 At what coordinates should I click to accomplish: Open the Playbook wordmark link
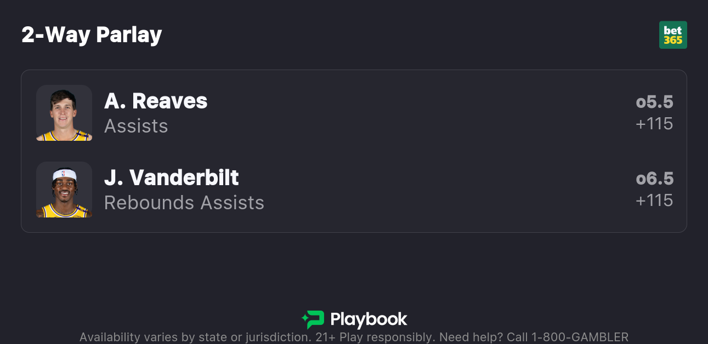click(x=369, y=319)
